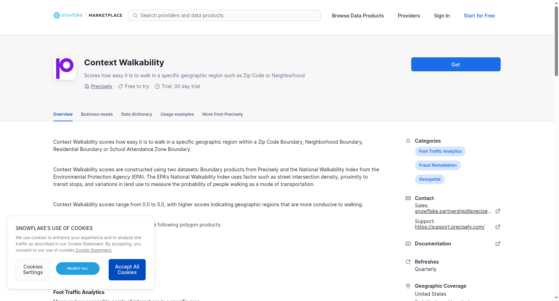Click the Foot Traffic Analytics body heading
The height and width of the screenshot is (301, 559).
click(x=79, y=292)
